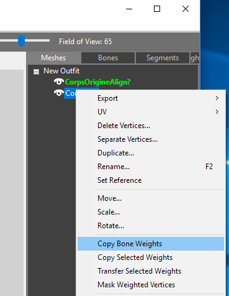Choose Set Reference for the mesh

pyautogui.click(x=151, y=180)
